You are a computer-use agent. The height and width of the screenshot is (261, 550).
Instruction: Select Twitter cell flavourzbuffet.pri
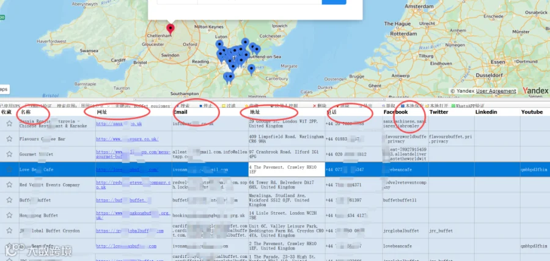pos(451,139)
